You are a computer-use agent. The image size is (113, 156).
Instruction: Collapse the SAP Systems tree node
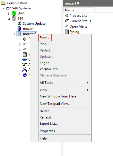tap(3, 9)
